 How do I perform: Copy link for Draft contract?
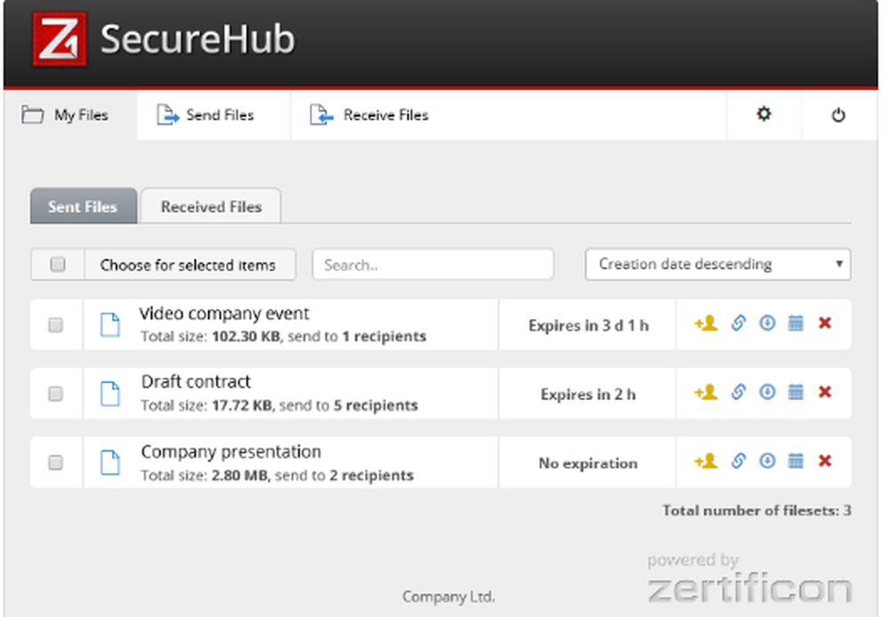738,392
